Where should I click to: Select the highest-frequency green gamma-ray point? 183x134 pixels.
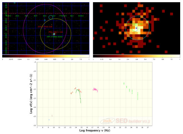[138, 96]
